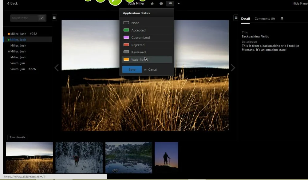
Task: Click the purple Customized color swatch
Action: [x=126, y=37]
